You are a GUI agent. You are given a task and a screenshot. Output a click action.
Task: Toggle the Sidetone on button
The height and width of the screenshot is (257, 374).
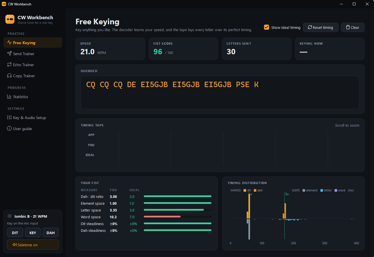(x=33, y=245)
